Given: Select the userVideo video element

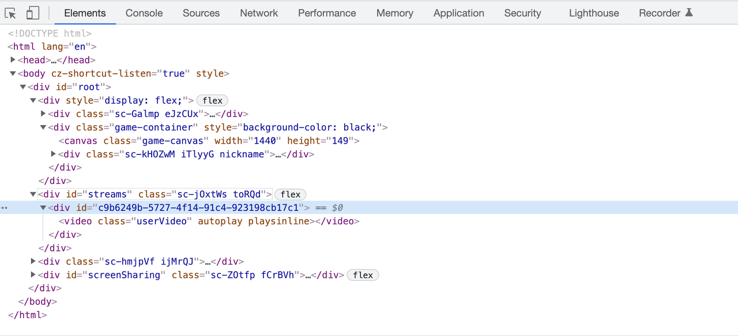Looking at the screenshot, I should pyautogui.click(x=209, y=221).
